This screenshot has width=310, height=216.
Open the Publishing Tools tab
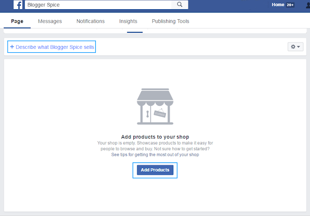[170, 21]
